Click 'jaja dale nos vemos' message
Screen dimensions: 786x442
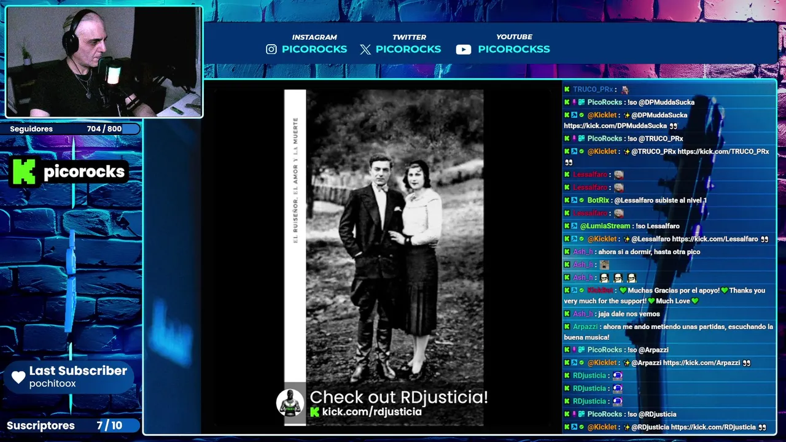pos(629,314)
